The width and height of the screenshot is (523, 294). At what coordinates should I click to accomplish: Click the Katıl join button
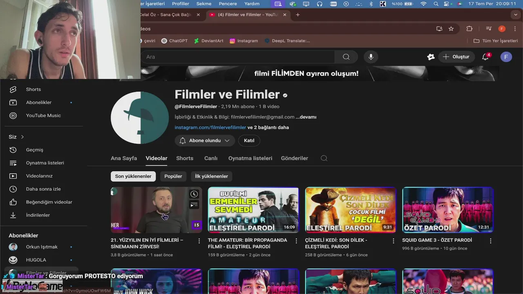point(249,140)
